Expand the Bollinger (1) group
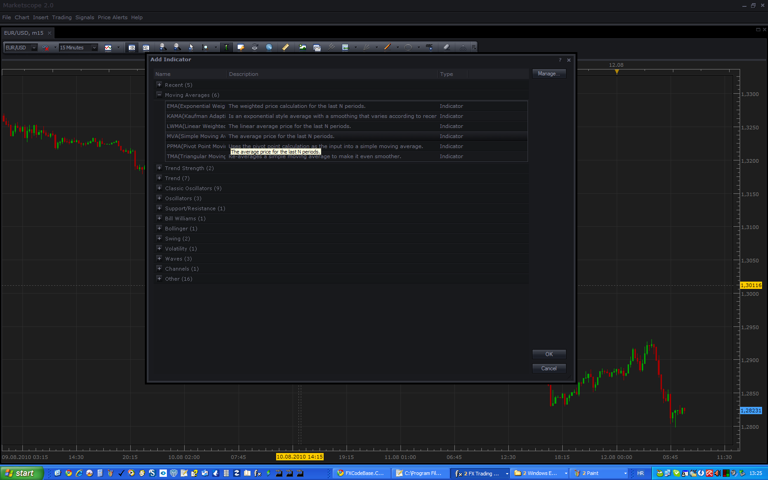This screenshot has height=480, width=768. coord(159,228)
